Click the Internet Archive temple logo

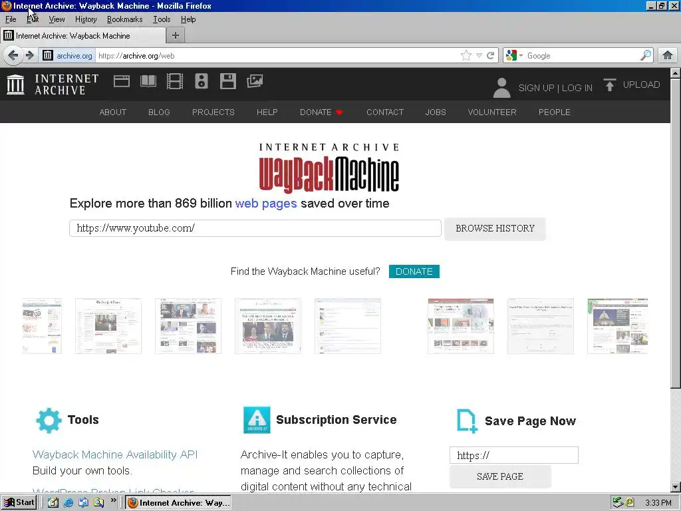point(16,85)
